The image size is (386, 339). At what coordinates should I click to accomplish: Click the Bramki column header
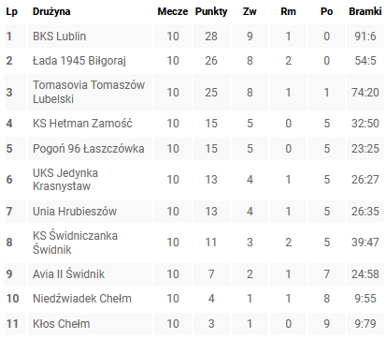point(365,11)
